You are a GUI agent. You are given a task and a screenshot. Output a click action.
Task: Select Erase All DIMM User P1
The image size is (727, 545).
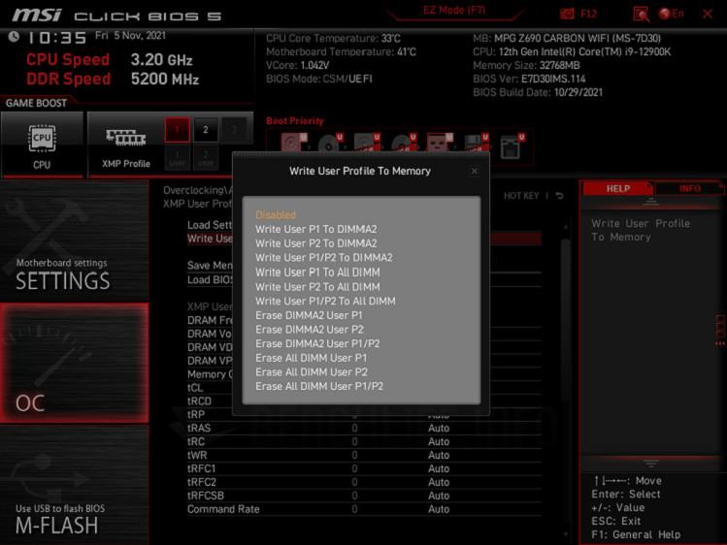tap(312, 358)
